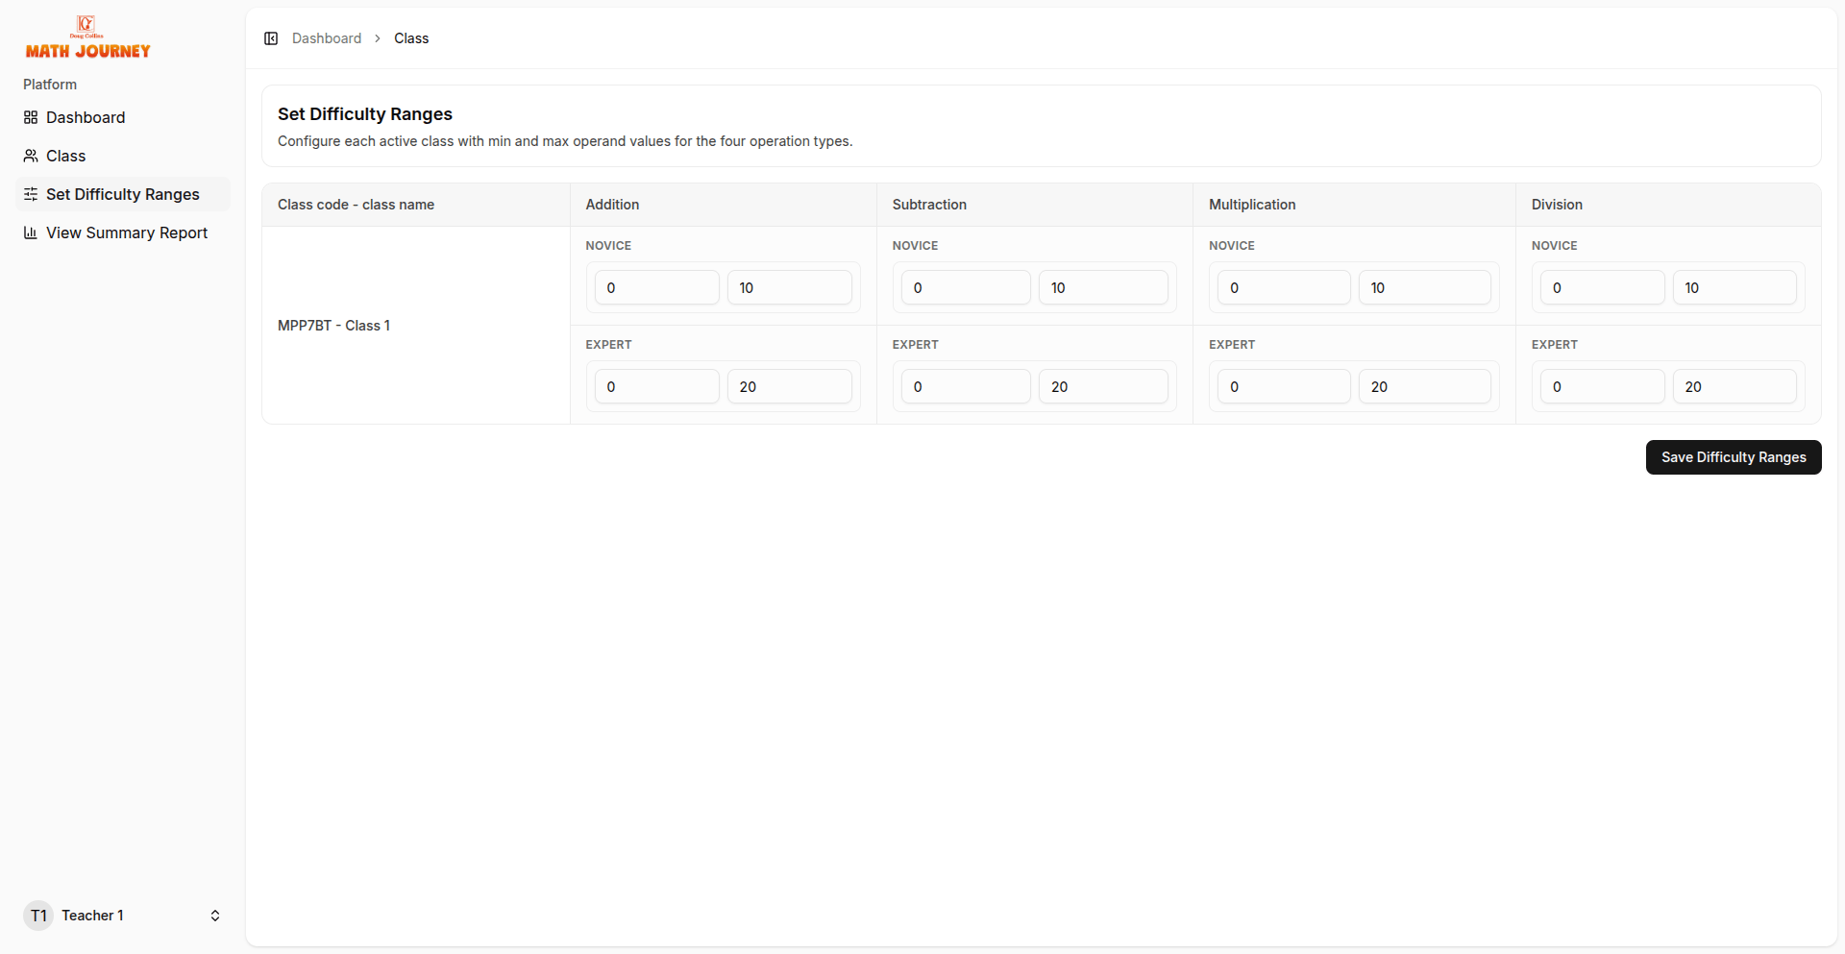Screen dimensions: 1845x954
Task: Click the EXPERT label under Division
Action: point(1555,345)
